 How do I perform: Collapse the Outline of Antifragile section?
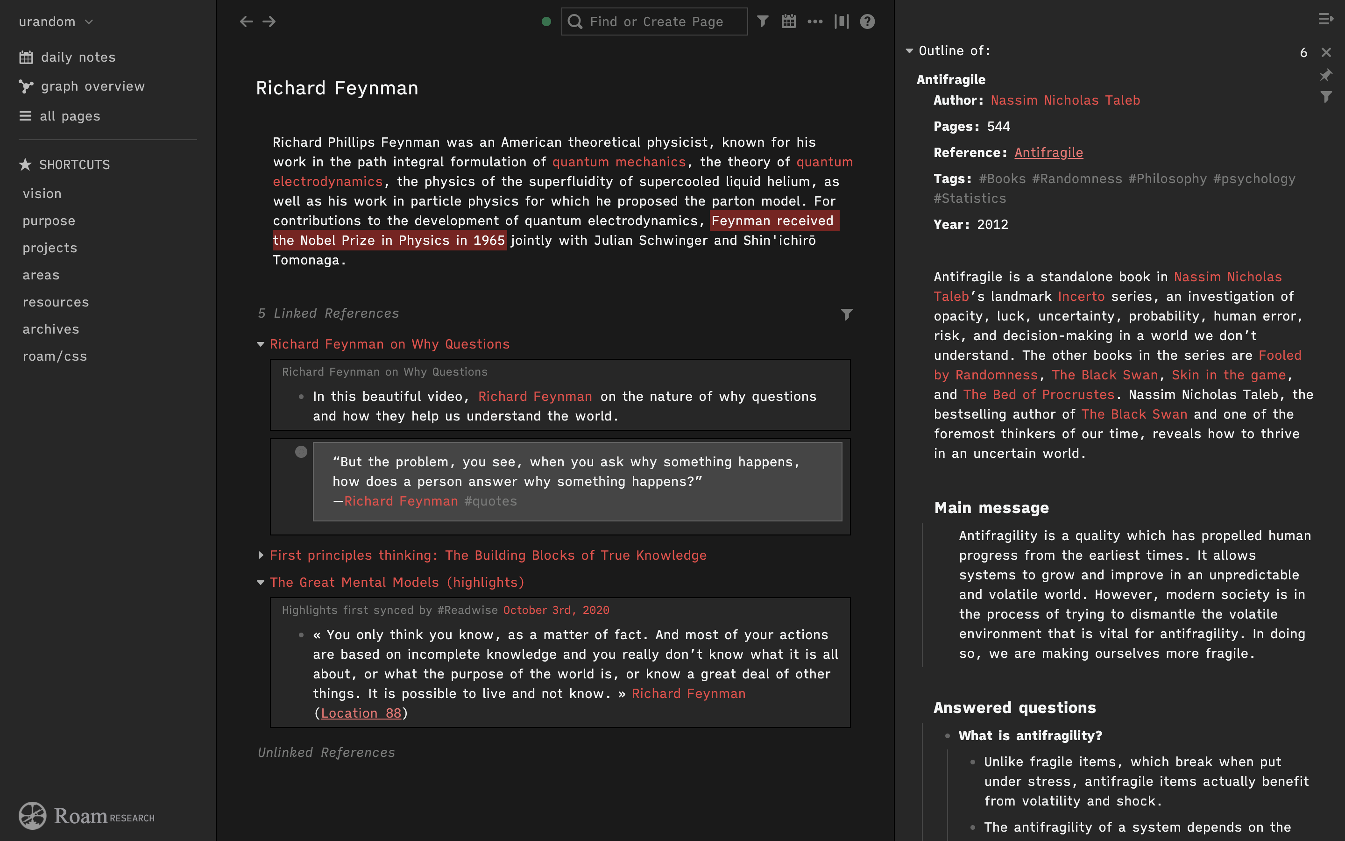(909, 51)
